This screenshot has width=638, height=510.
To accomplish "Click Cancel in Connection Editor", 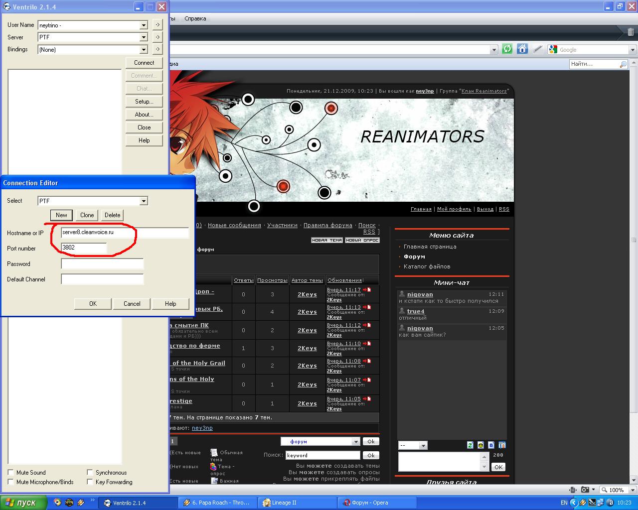I will coord(132,304).
